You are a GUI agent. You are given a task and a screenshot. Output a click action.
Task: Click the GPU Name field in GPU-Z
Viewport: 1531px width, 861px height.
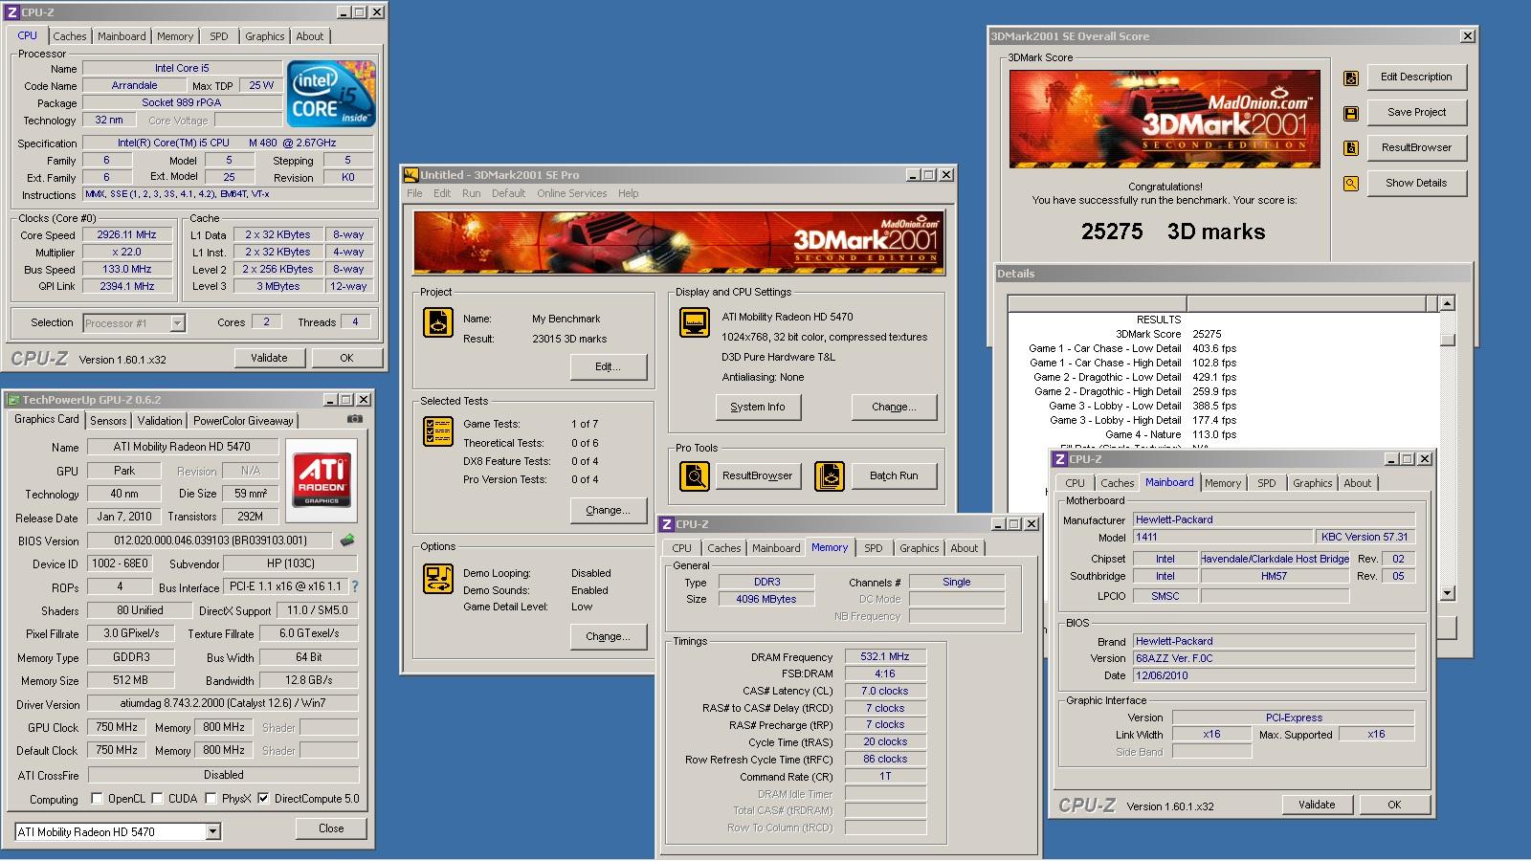(183, 447)
